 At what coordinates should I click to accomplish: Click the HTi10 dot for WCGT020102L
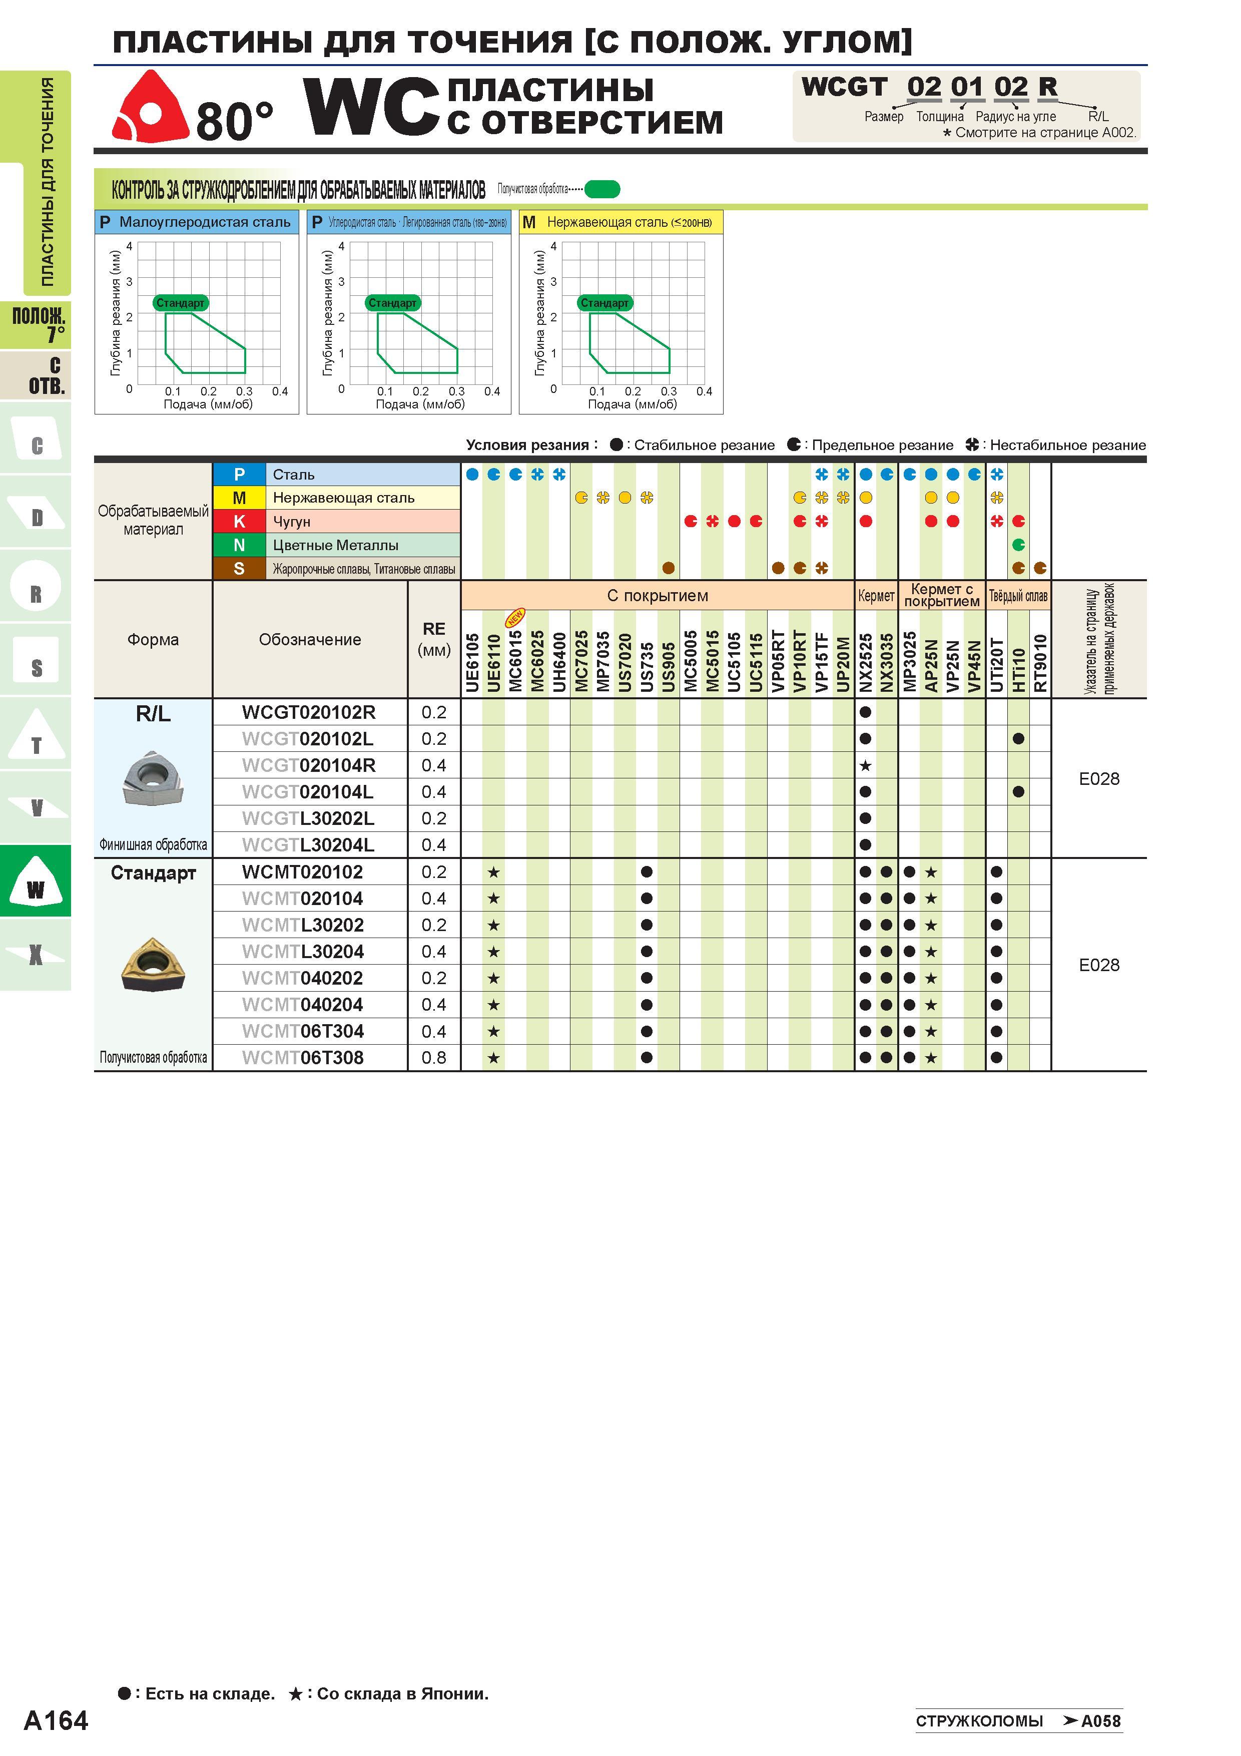point(1018,739)
